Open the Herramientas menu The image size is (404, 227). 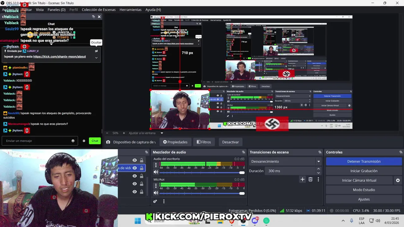coord(131,10)
